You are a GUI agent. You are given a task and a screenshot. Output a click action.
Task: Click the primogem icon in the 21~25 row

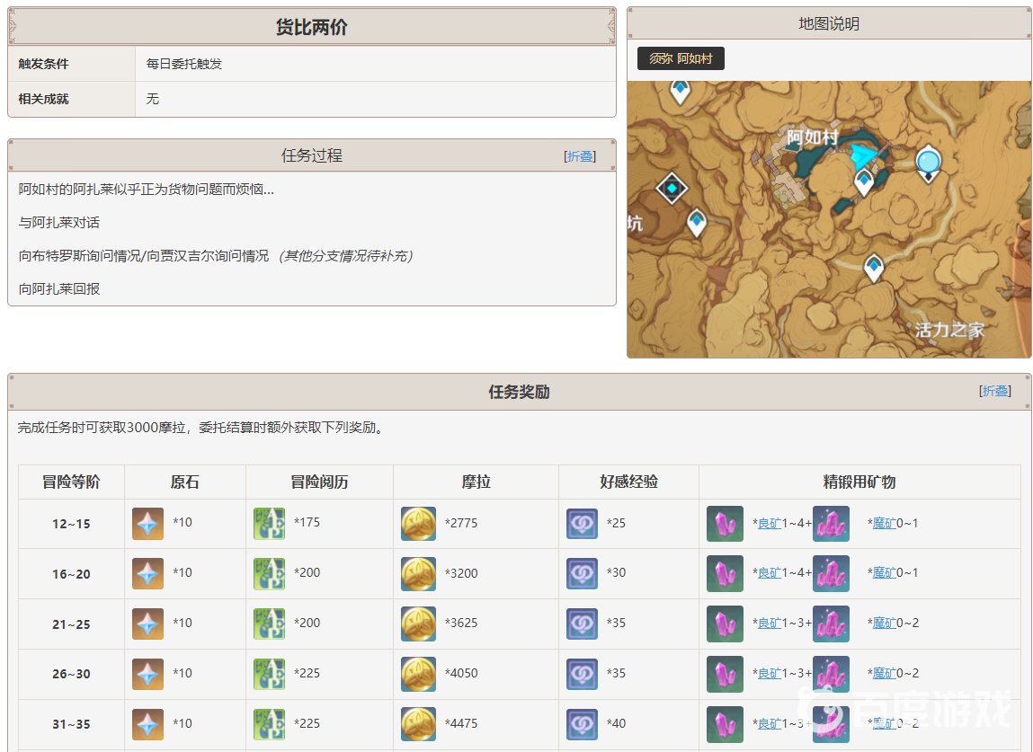tap(147, 624)
